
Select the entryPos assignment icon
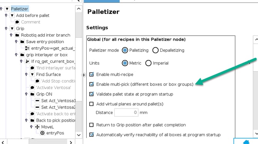(27, 48)
